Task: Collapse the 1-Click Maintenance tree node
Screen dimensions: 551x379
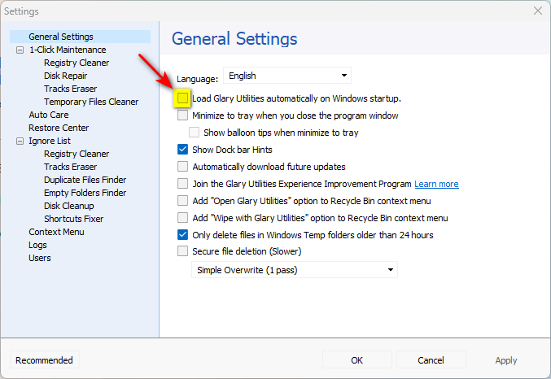Action: pyautogui.click(x=20, y=50)
